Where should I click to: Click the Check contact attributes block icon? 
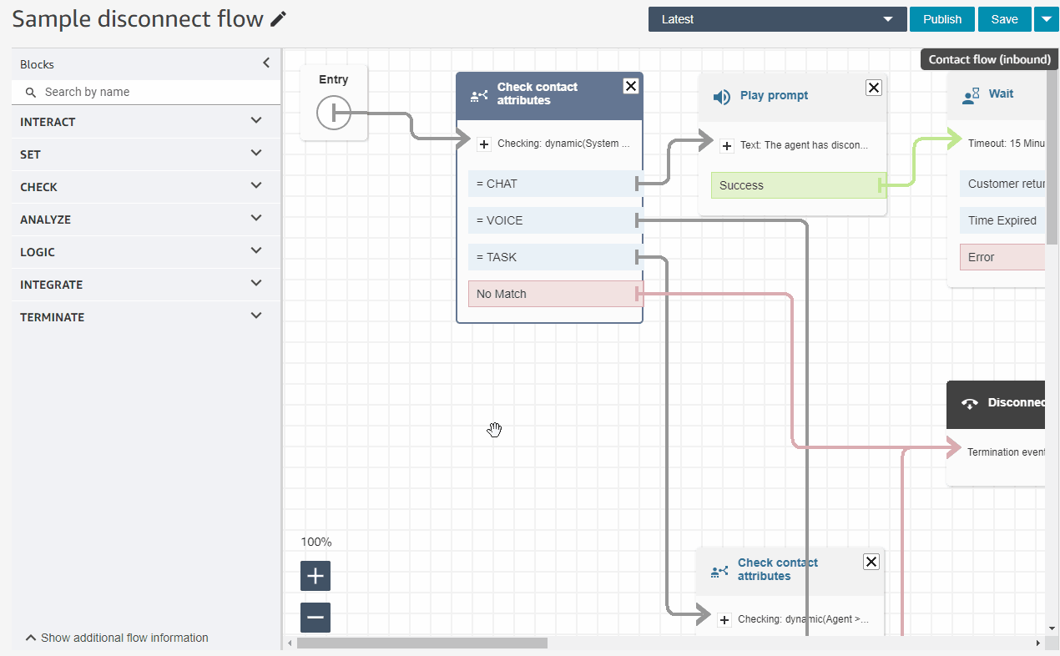(x=478, y=95)
